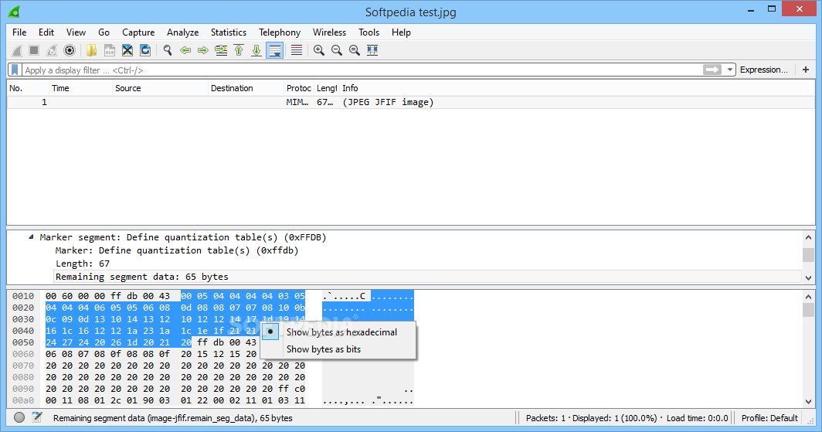Click the apply filter arrow button
The image size is (822, 432).
(x=712, y=70)
